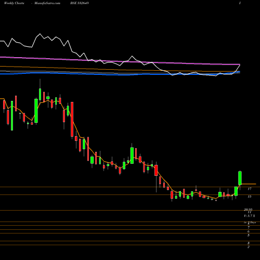Click the highest-wick green candle near chart top-left
Screen dimensions: 260x260
[40, 94]
